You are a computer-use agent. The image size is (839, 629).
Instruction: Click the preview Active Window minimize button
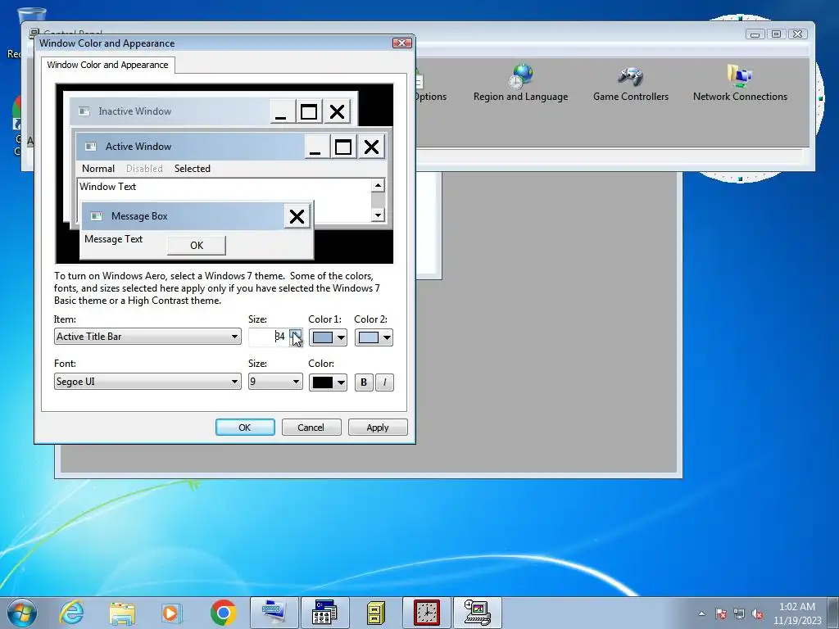(315, 147)
